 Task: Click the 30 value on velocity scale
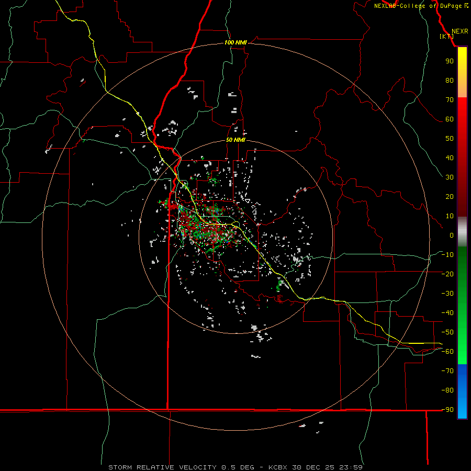tap(450, 177)
